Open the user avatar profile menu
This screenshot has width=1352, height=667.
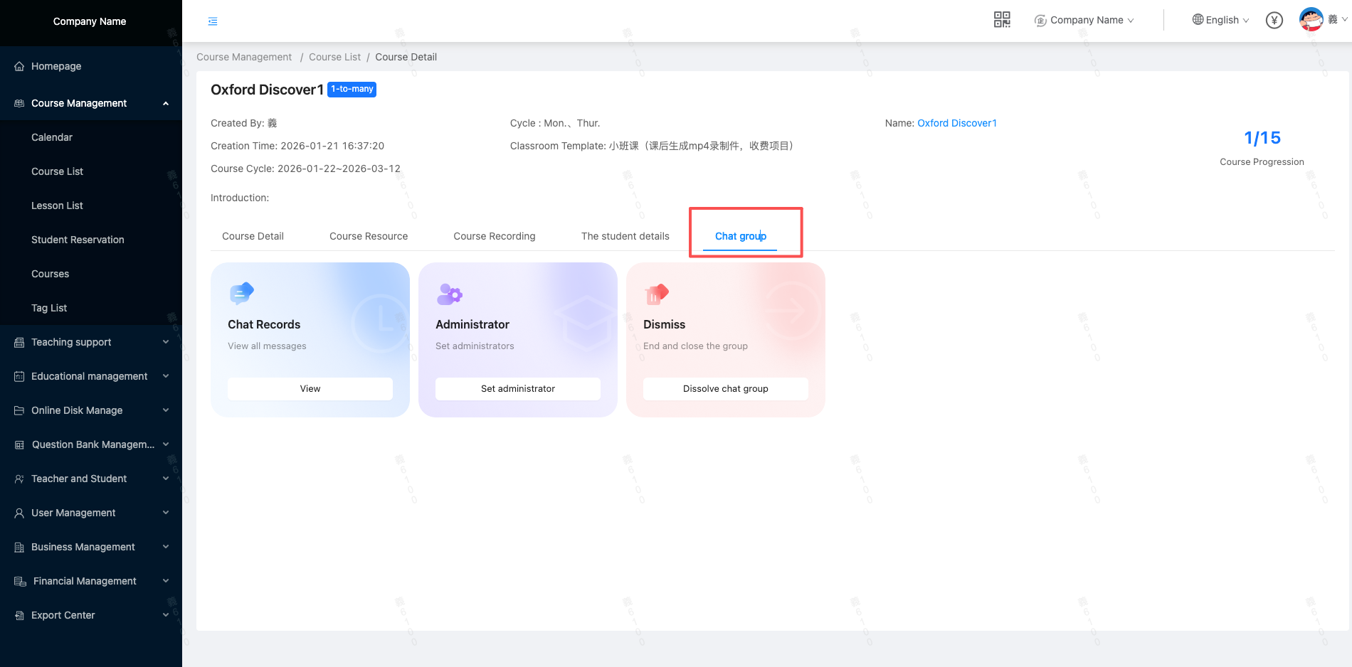point(1311,19)
